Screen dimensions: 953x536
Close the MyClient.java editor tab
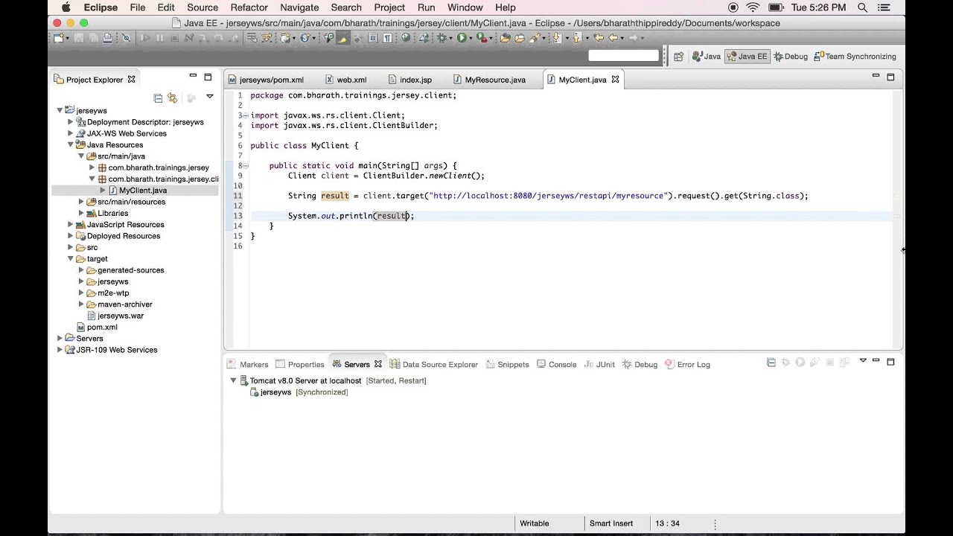615,79
